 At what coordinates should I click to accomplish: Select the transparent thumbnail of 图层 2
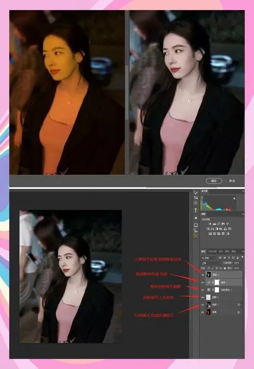click(x=208, y=297)
